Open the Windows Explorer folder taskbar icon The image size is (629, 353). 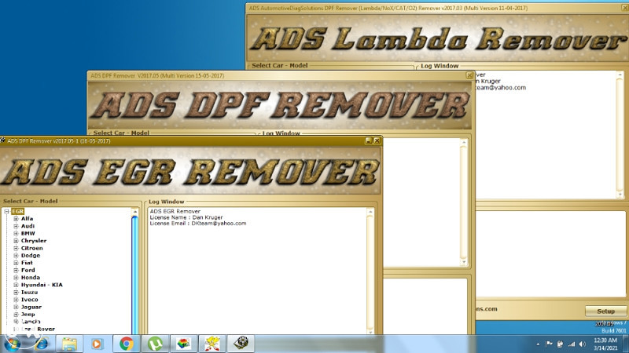[x=69, y=344]
